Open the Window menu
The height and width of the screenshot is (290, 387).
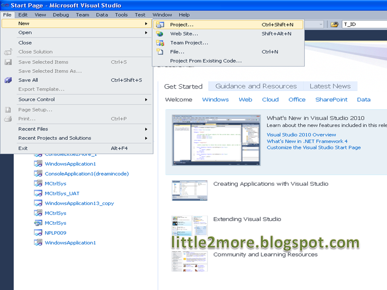coord(162,15)
